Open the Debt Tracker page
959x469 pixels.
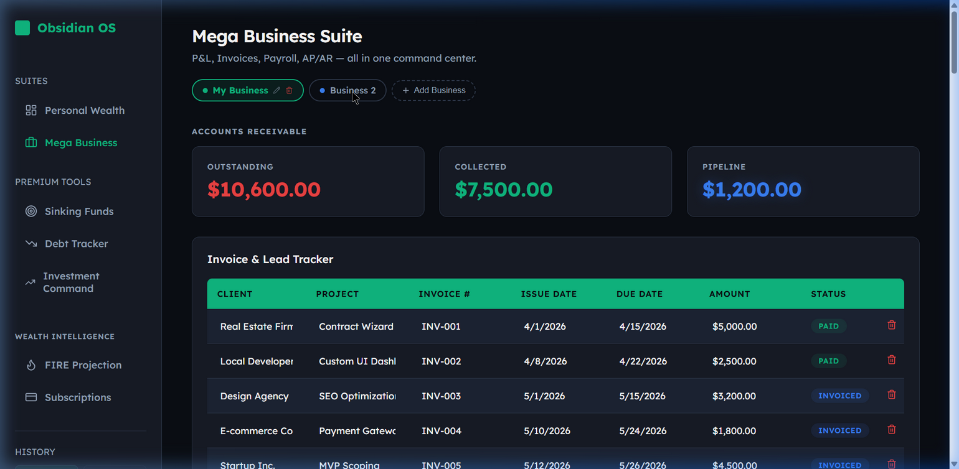click(81, 243)
